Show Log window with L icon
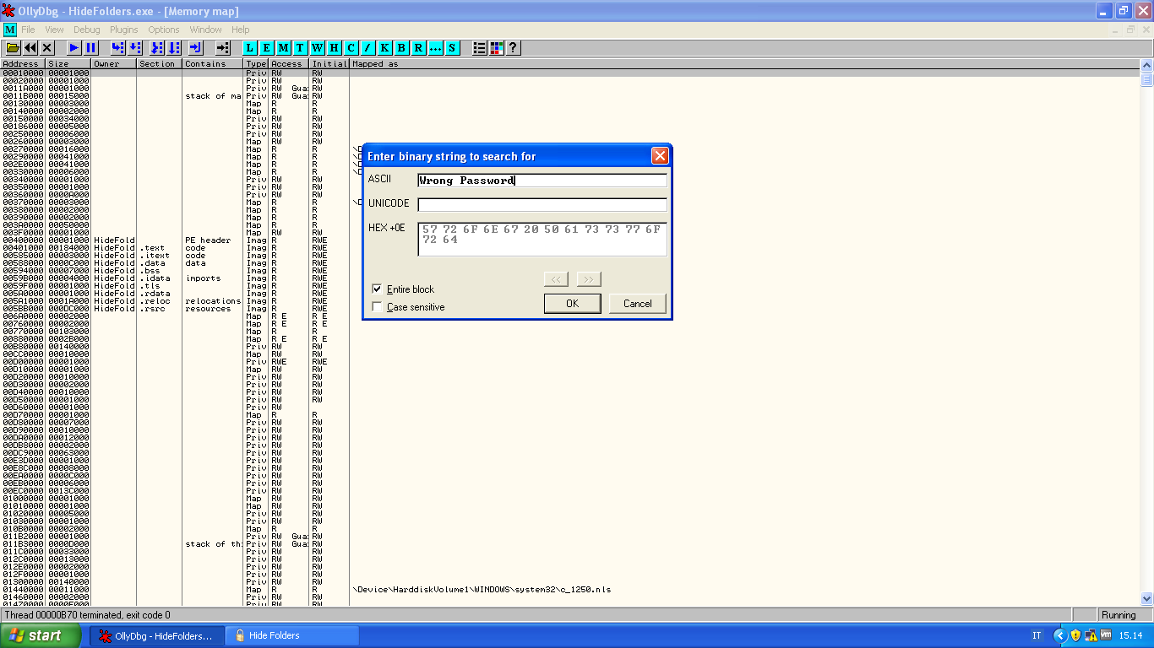This screenshot has width=1154, height=648. click(250, 48)
